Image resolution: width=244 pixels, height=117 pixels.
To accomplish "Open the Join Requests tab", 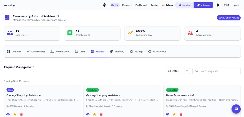I will [60, 51].
